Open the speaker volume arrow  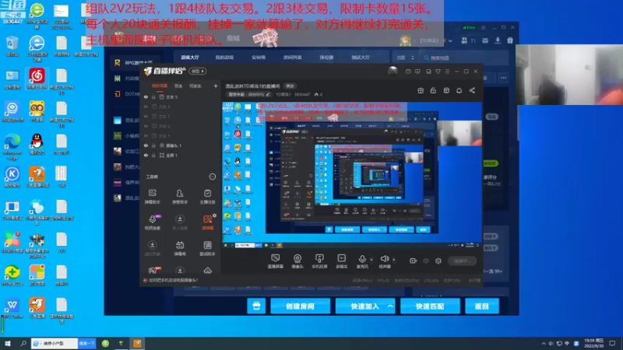pos(394,260)
